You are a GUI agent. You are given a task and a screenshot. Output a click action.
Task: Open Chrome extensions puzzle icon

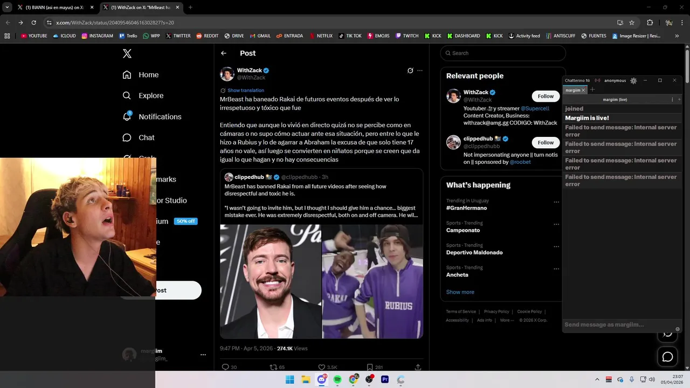[650, 23]
